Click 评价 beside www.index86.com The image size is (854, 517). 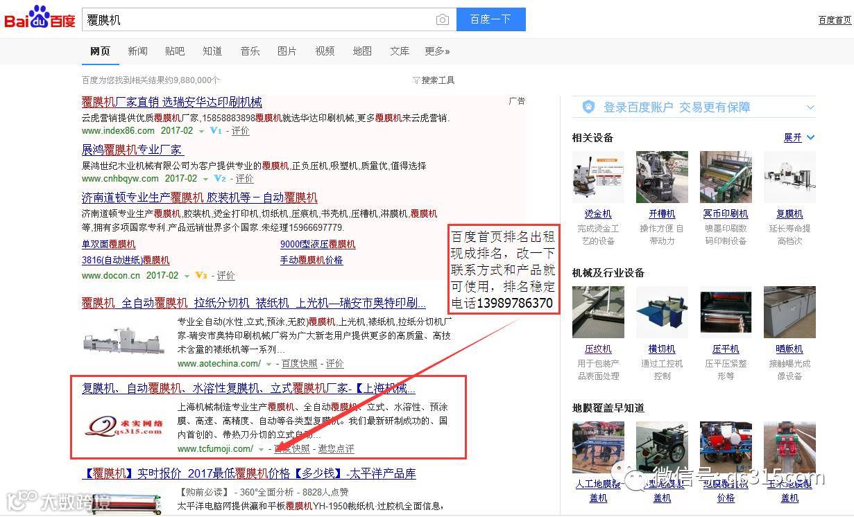(x=240, y=130)
